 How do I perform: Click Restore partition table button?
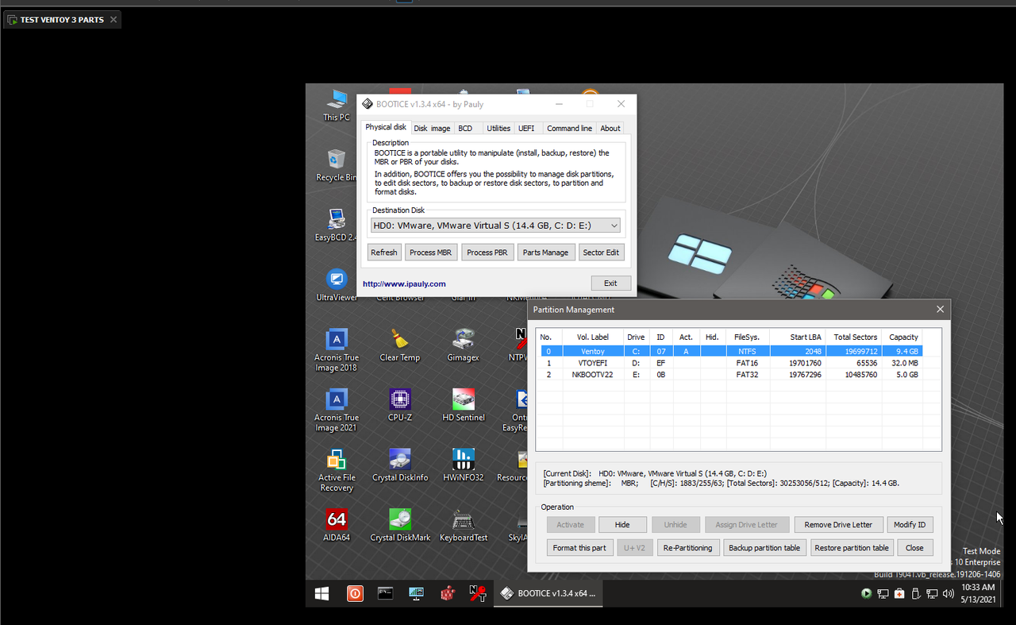pyautogui.click(x=852, y=548)
